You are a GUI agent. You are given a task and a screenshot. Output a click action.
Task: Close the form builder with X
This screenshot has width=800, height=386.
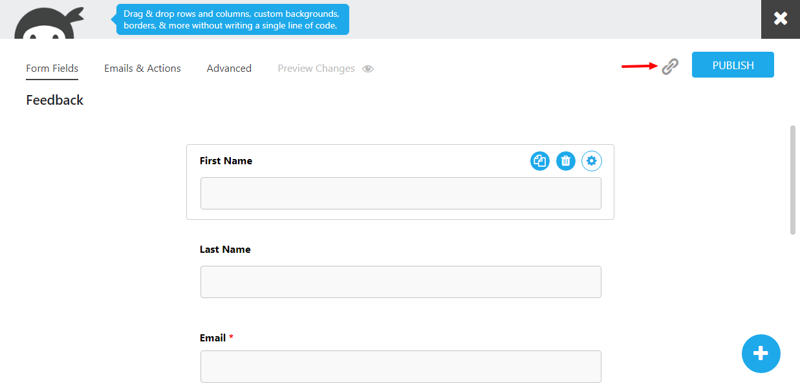tap(781, 19)
